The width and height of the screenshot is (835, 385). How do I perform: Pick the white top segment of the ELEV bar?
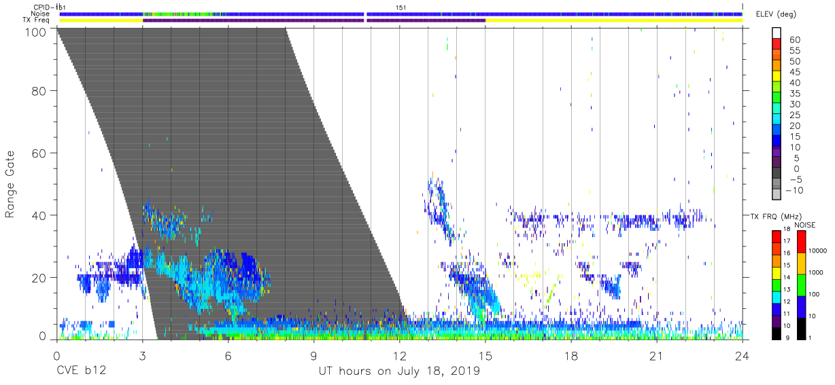(x=776, y=33)
